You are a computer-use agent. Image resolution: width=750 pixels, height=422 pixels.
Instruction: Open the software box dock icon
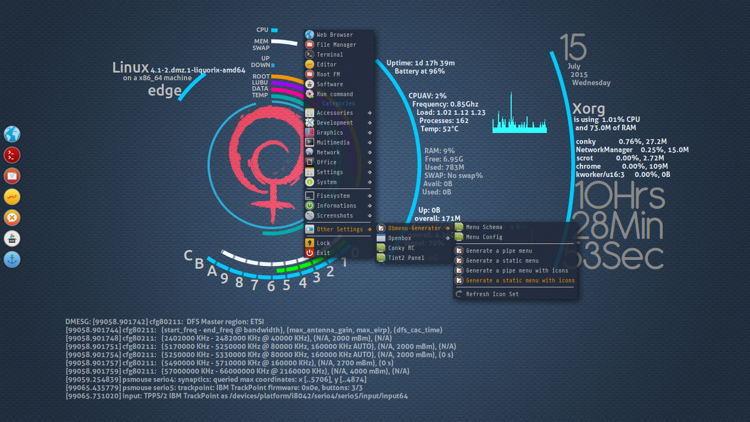(x=12, y=238)
